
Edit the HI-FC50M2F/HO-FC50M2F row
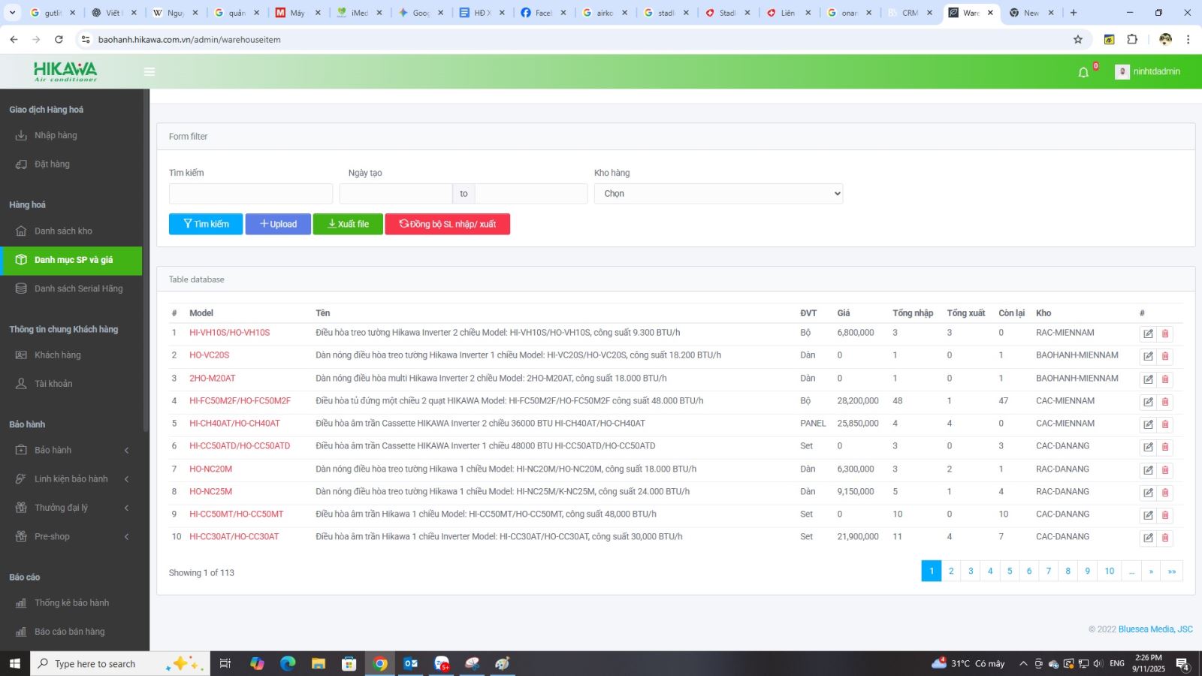point(1148,402)
